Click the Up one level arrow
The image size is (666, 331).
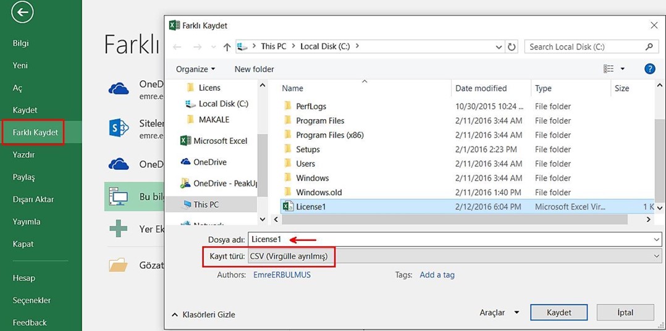(227, 47)
